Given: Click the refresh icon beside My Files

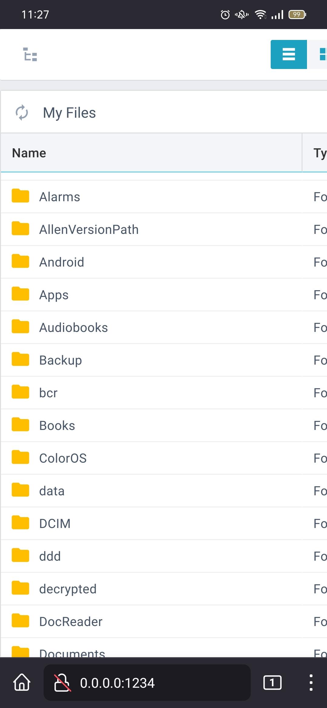Looking at the screenshot, I should 22,113.
